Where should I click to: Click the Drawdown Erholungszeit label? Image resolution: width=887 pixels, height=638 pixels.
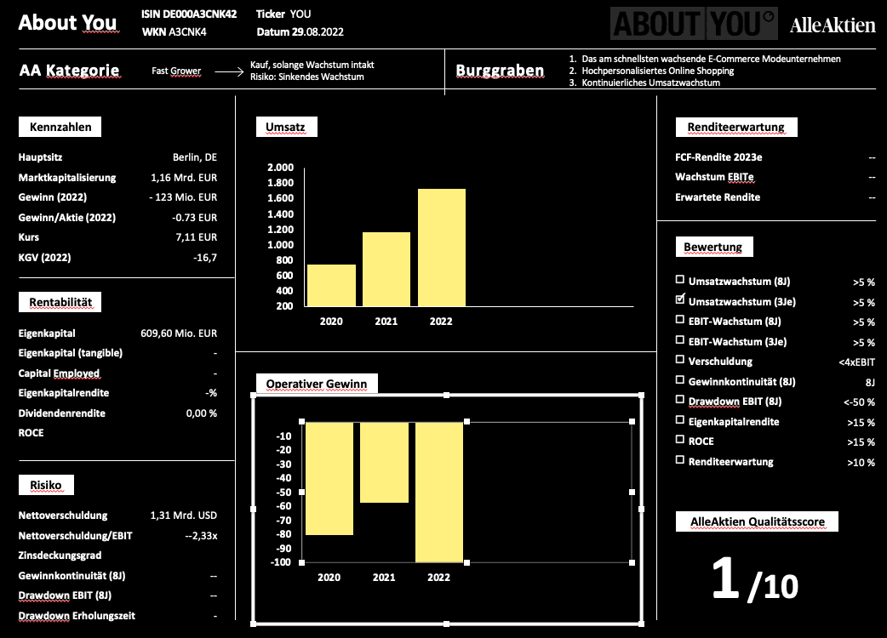pyautogui.click(x=77, y=616)
